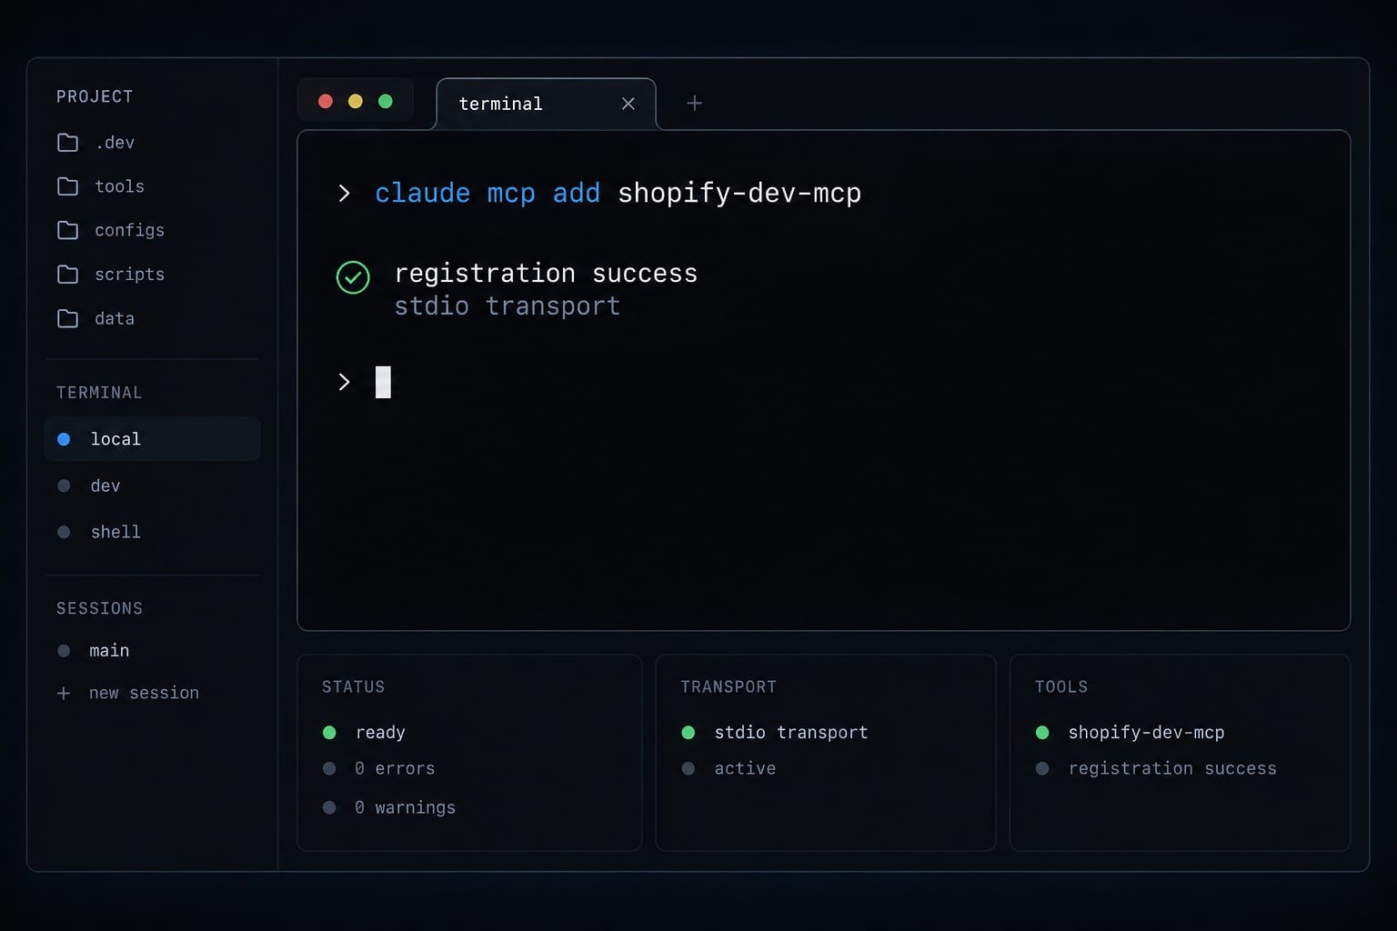Click the scripts folder icon
The image size is (1397, 931).
(x=67, y=275)
